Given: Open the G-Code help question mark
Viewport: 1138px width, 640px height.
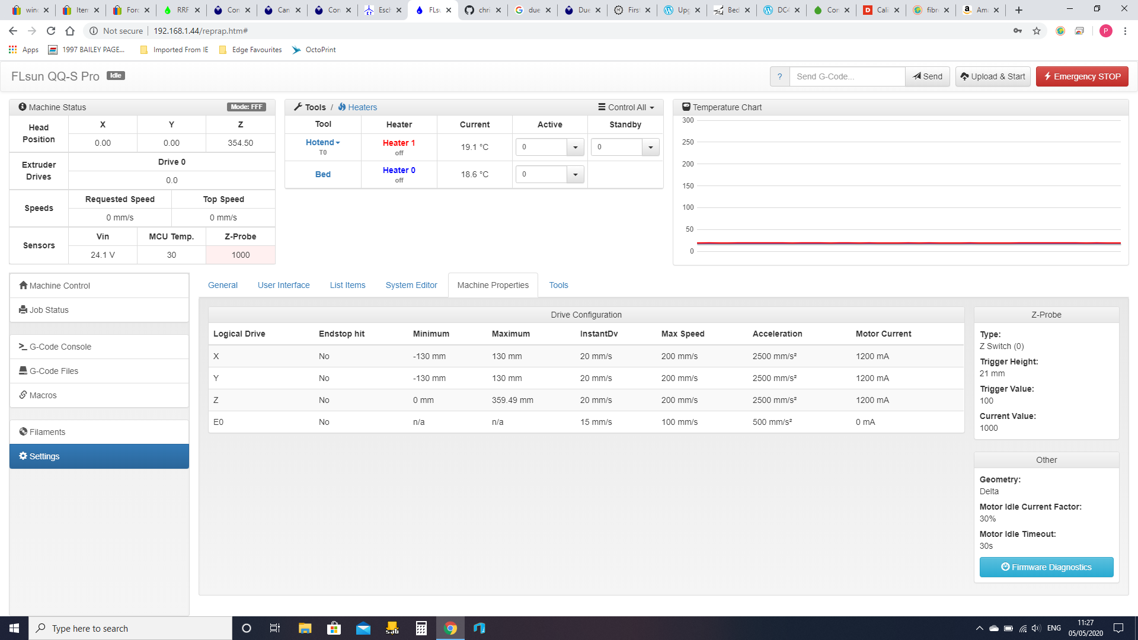Looking at the screenshot, I should point(779,76).
